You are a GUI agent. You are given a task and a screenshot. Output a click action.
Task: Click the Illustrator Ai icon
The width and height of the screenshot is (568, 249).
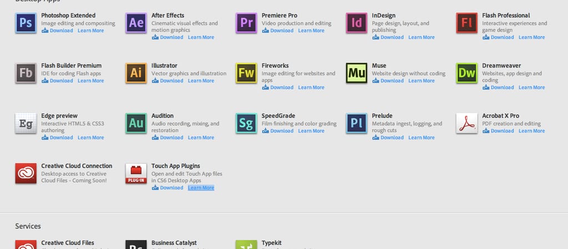[136, 73]
